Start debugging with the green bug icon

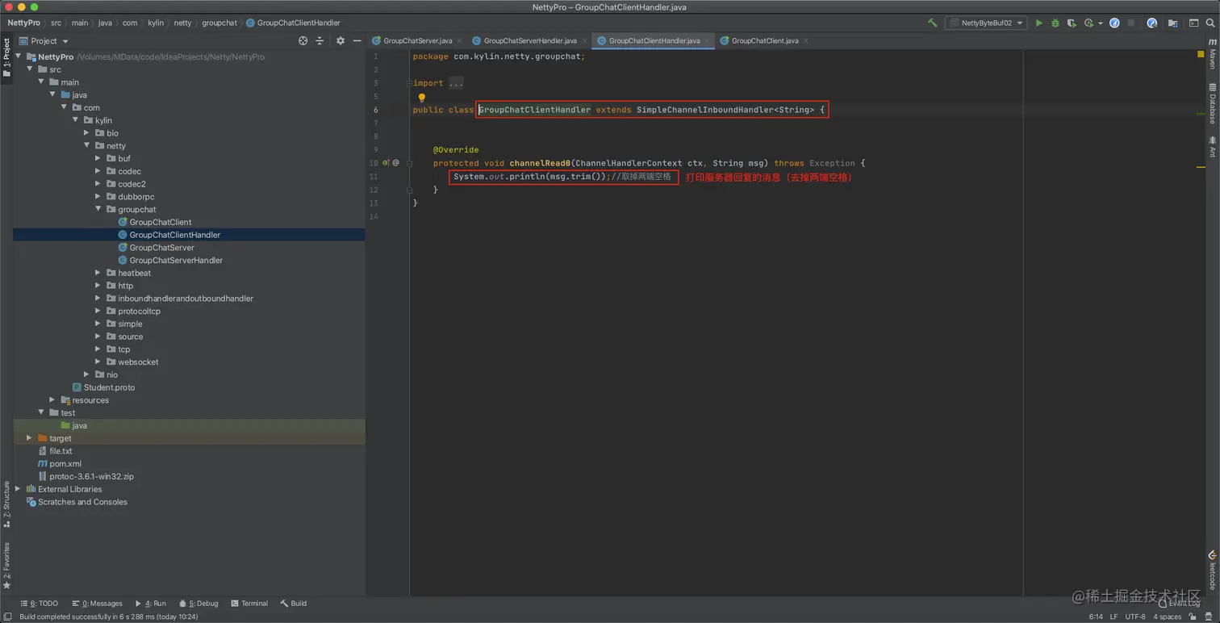tap(1055, 23)
